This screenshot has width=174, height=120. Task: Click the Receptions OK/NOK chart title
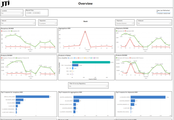coord(7,29)
